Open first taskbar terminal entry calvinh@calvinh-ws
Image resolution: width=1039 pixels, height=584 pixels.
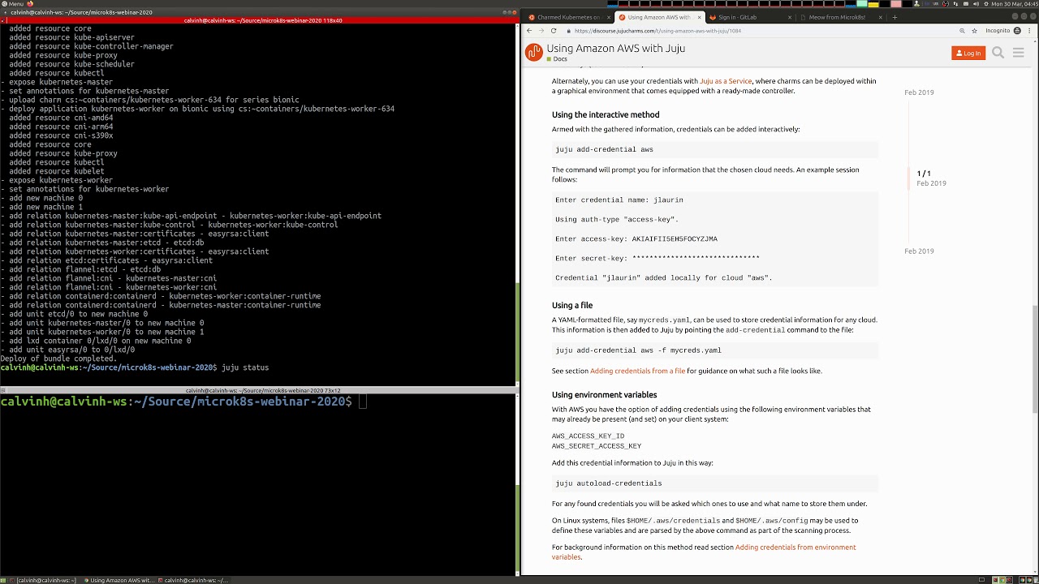(45, 580)
